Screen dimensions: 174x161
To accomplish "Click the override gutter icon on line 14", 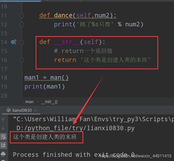I will coord(14,42).
